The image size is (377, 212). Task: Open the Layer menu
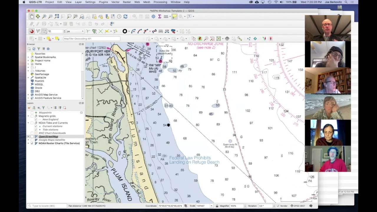[78, 2]
